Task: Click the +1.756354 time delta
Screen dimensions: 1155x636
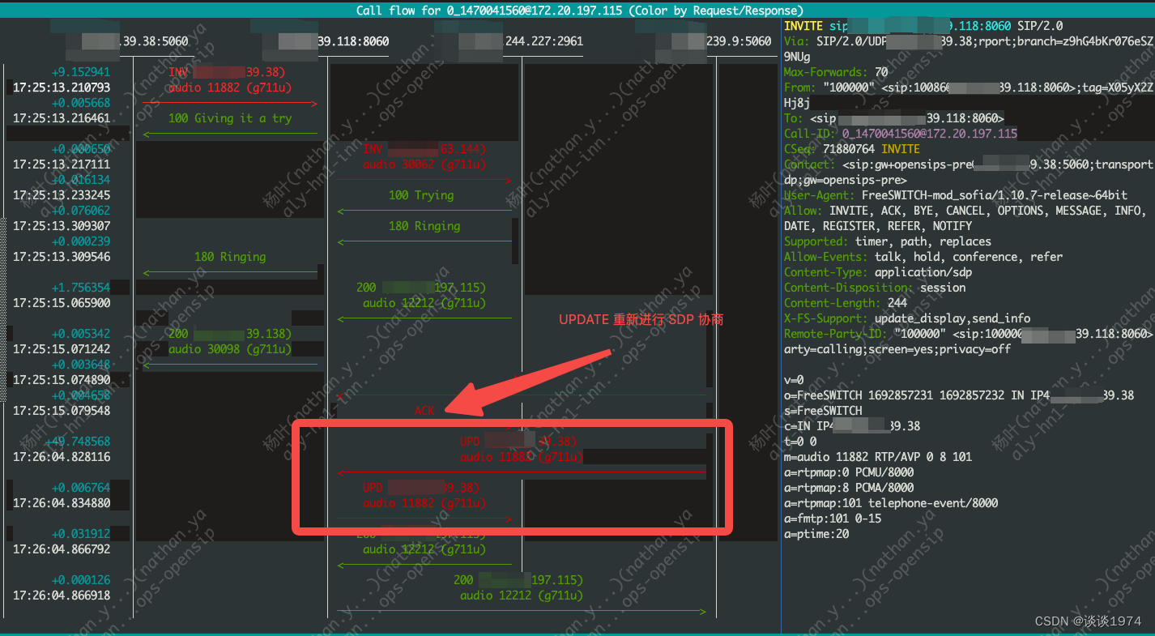Action: pos(81,288)
